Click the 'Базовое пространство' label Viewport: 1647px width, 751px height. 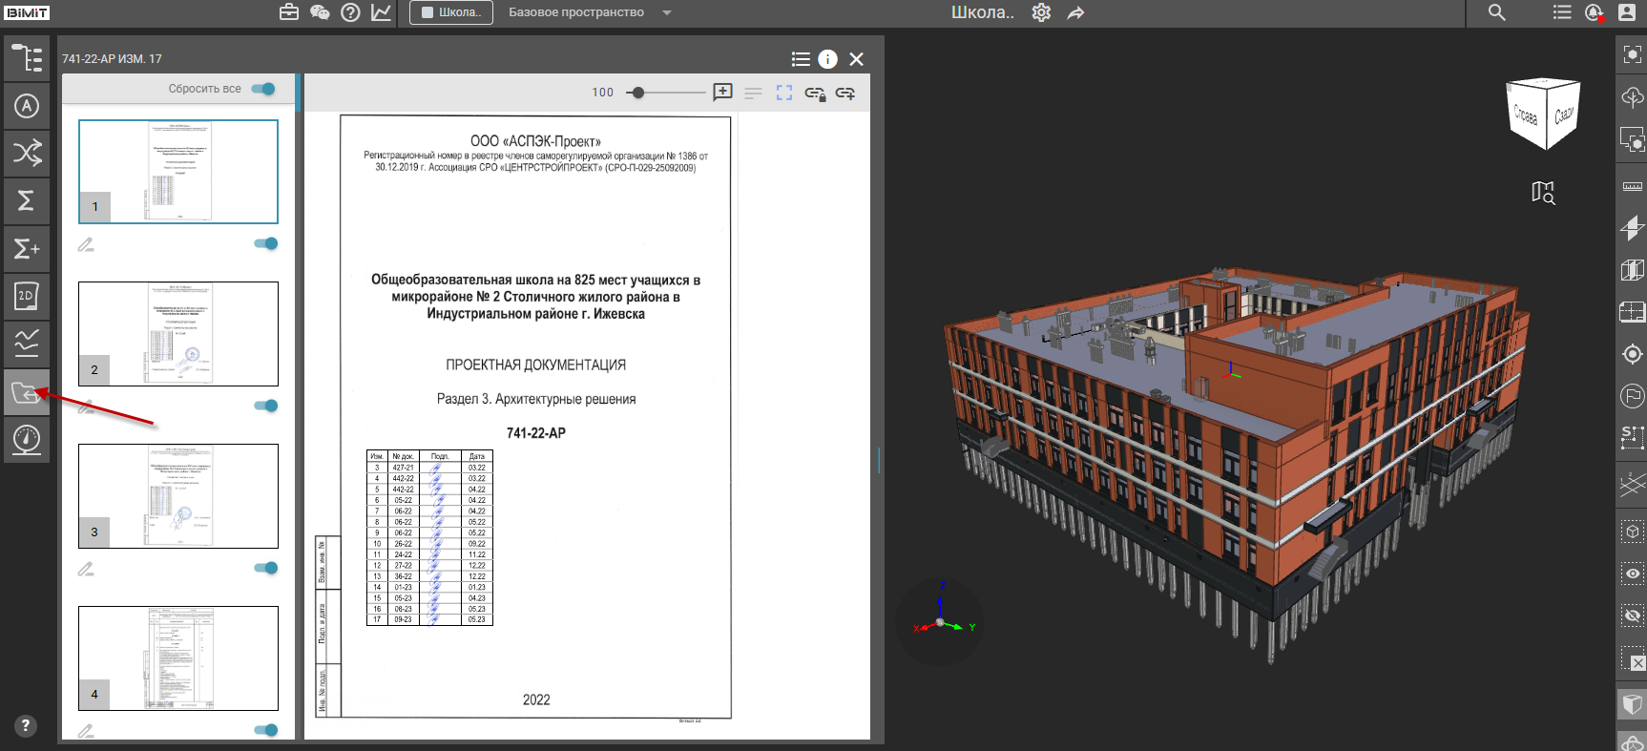(x=576, y=12)
